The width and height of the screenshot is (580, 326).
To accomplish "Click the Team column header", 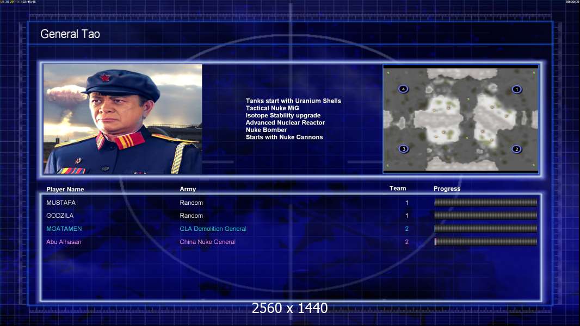I will click(x=398, y=189).
